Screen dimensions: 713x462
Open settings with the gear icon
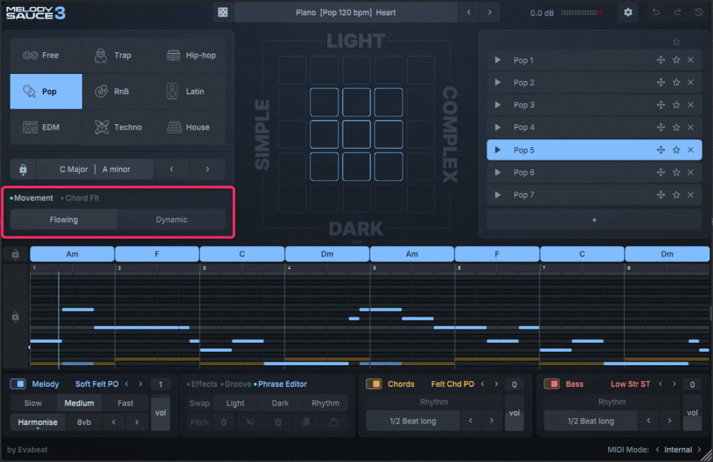pos(628,13)
